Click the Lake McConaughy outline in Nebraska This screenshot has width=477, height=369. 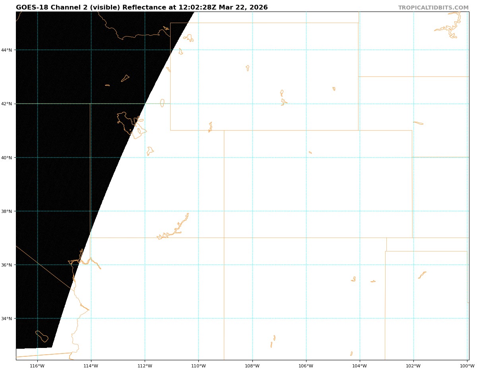click(418, 123)
